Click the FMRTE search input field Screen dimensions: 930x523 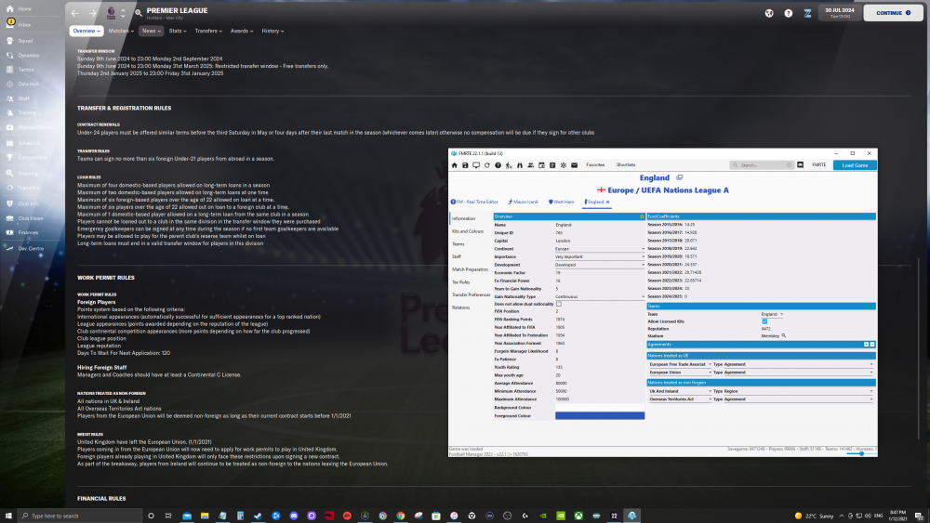[x=762, y=165]
